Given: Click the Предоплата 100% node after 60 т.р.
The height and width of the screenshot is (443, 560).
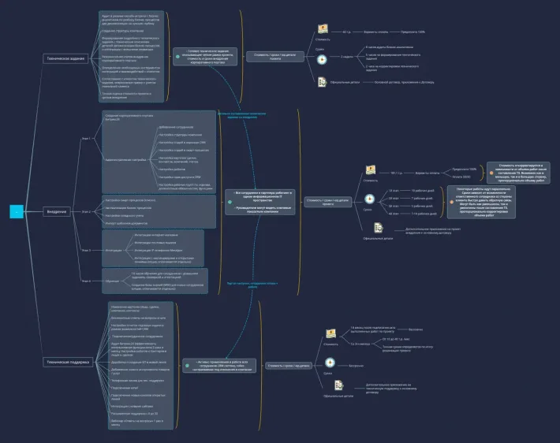Looking at the screenshot, I should (413, 32).
